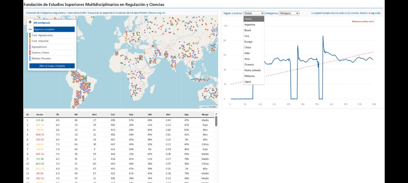The height and width of the screenshot is (183, 408).
Task: Click the Met value 0.93 in the table
Action: [168, 149]
